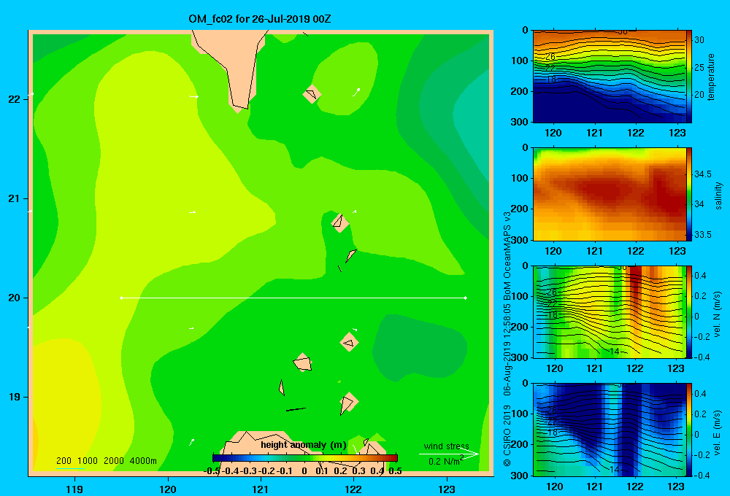Click the 14 contour label in vel. N panel
Screen dimensions: 730x496
pyautogui.click(x=615, y=352)
